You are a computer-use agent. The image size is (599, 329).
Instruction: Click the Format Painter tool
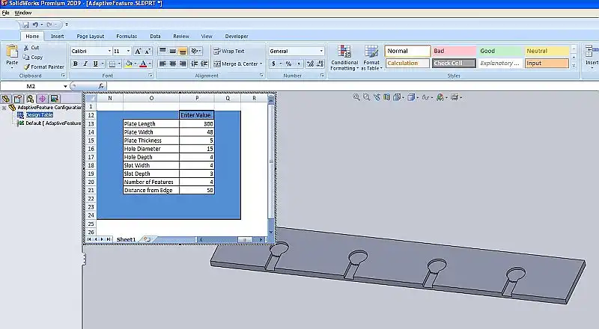tap(47, 67)
